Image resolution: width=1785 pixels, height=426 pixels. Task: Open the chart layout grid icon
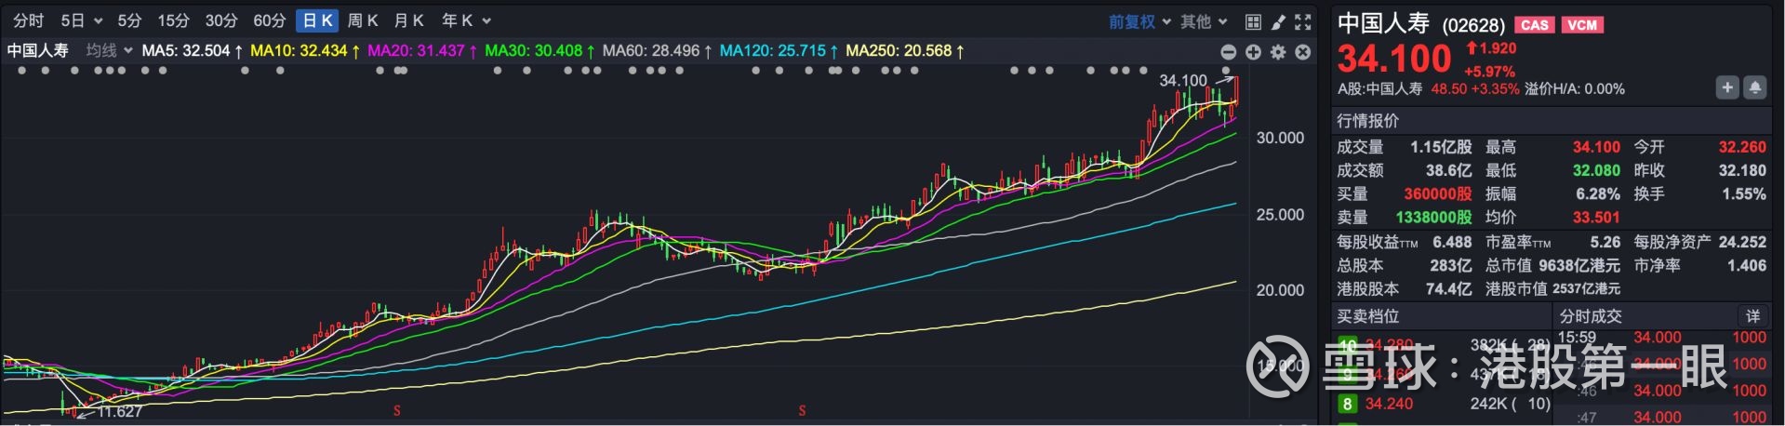coord(1253,21)
